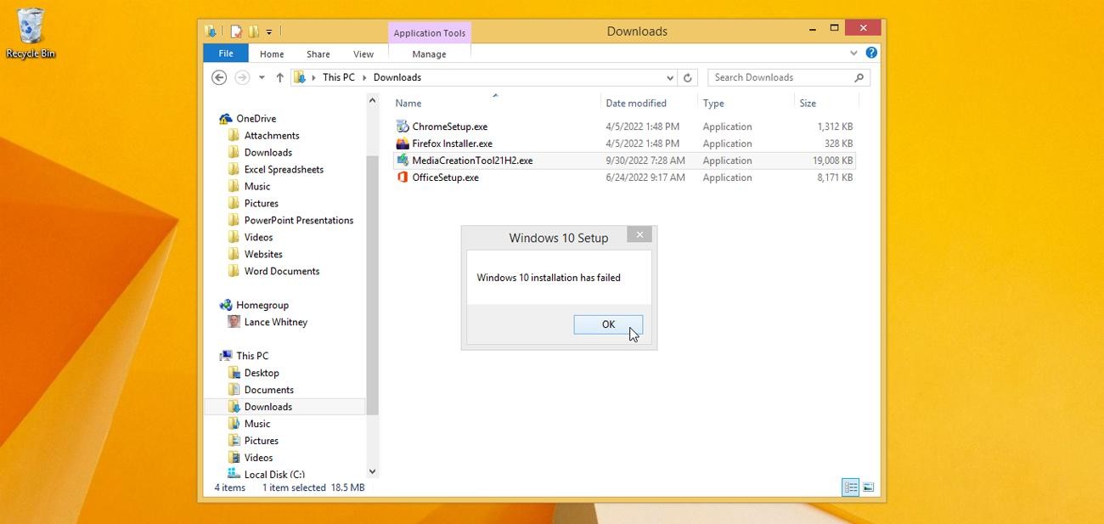Click the MediaCreationTool21H2.exe file icon
The height and width of the screenshot is (524, 1104).
pyautogui.click(x=403, y=161)
